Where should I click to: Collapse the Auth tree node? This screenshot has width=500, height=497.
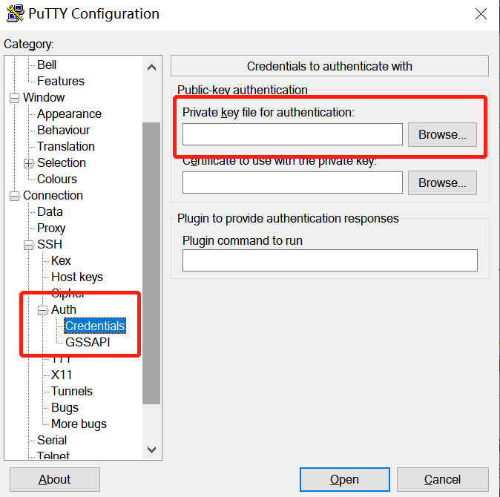43,310
